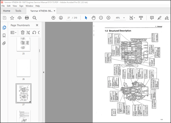171x123 pixels.
Task: Click the insert page break icon
Action: pos(28,33)
